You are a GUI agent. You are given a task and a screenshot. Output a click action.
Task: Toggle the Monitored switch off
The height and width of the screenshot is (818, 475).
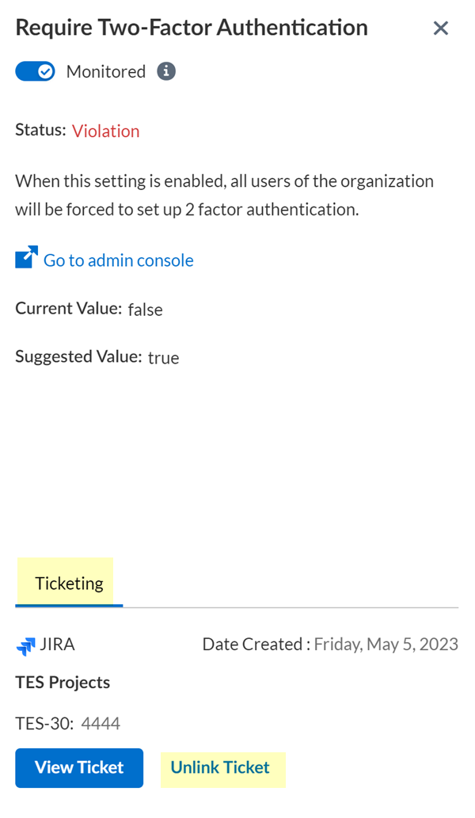(35, 72)
